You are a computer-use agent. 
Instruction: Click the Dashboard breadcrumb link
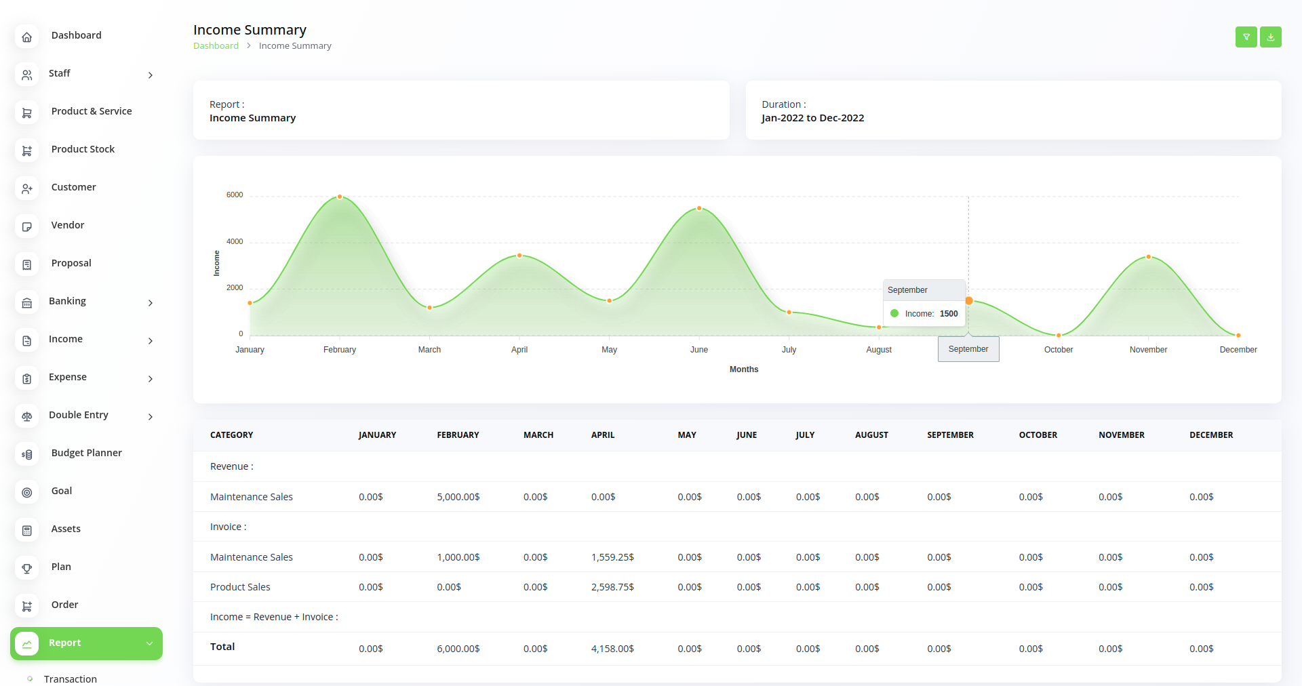coord(216,46)
